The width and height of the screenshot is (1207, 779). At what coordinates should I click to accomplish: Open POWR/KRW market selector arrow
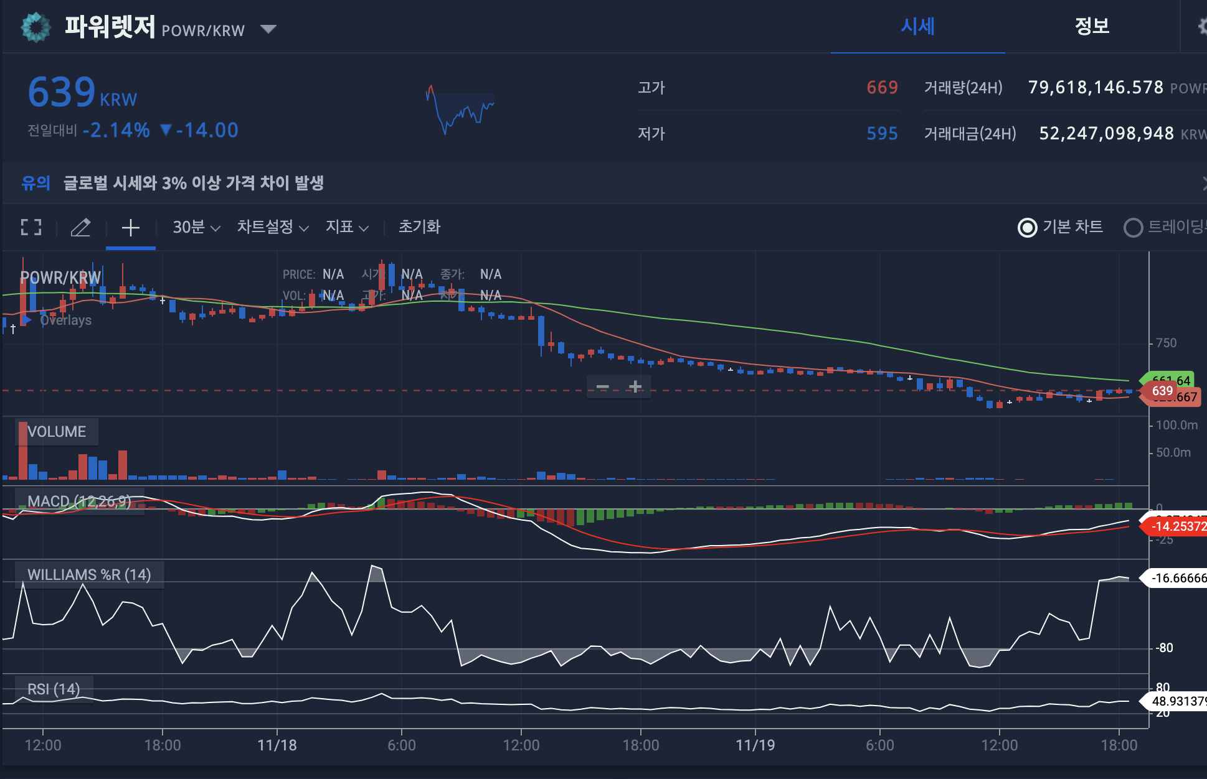(268, 29)
